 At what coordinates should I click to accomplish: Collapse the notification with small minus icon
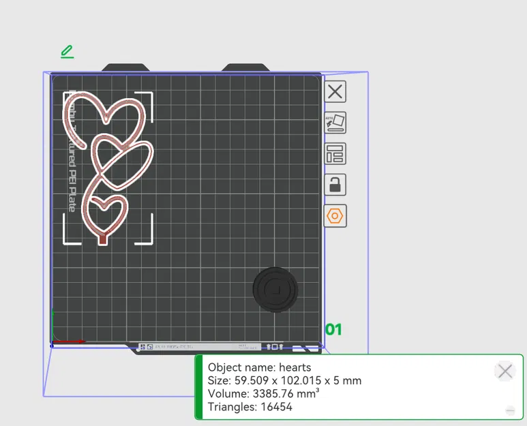pos(510,410)
